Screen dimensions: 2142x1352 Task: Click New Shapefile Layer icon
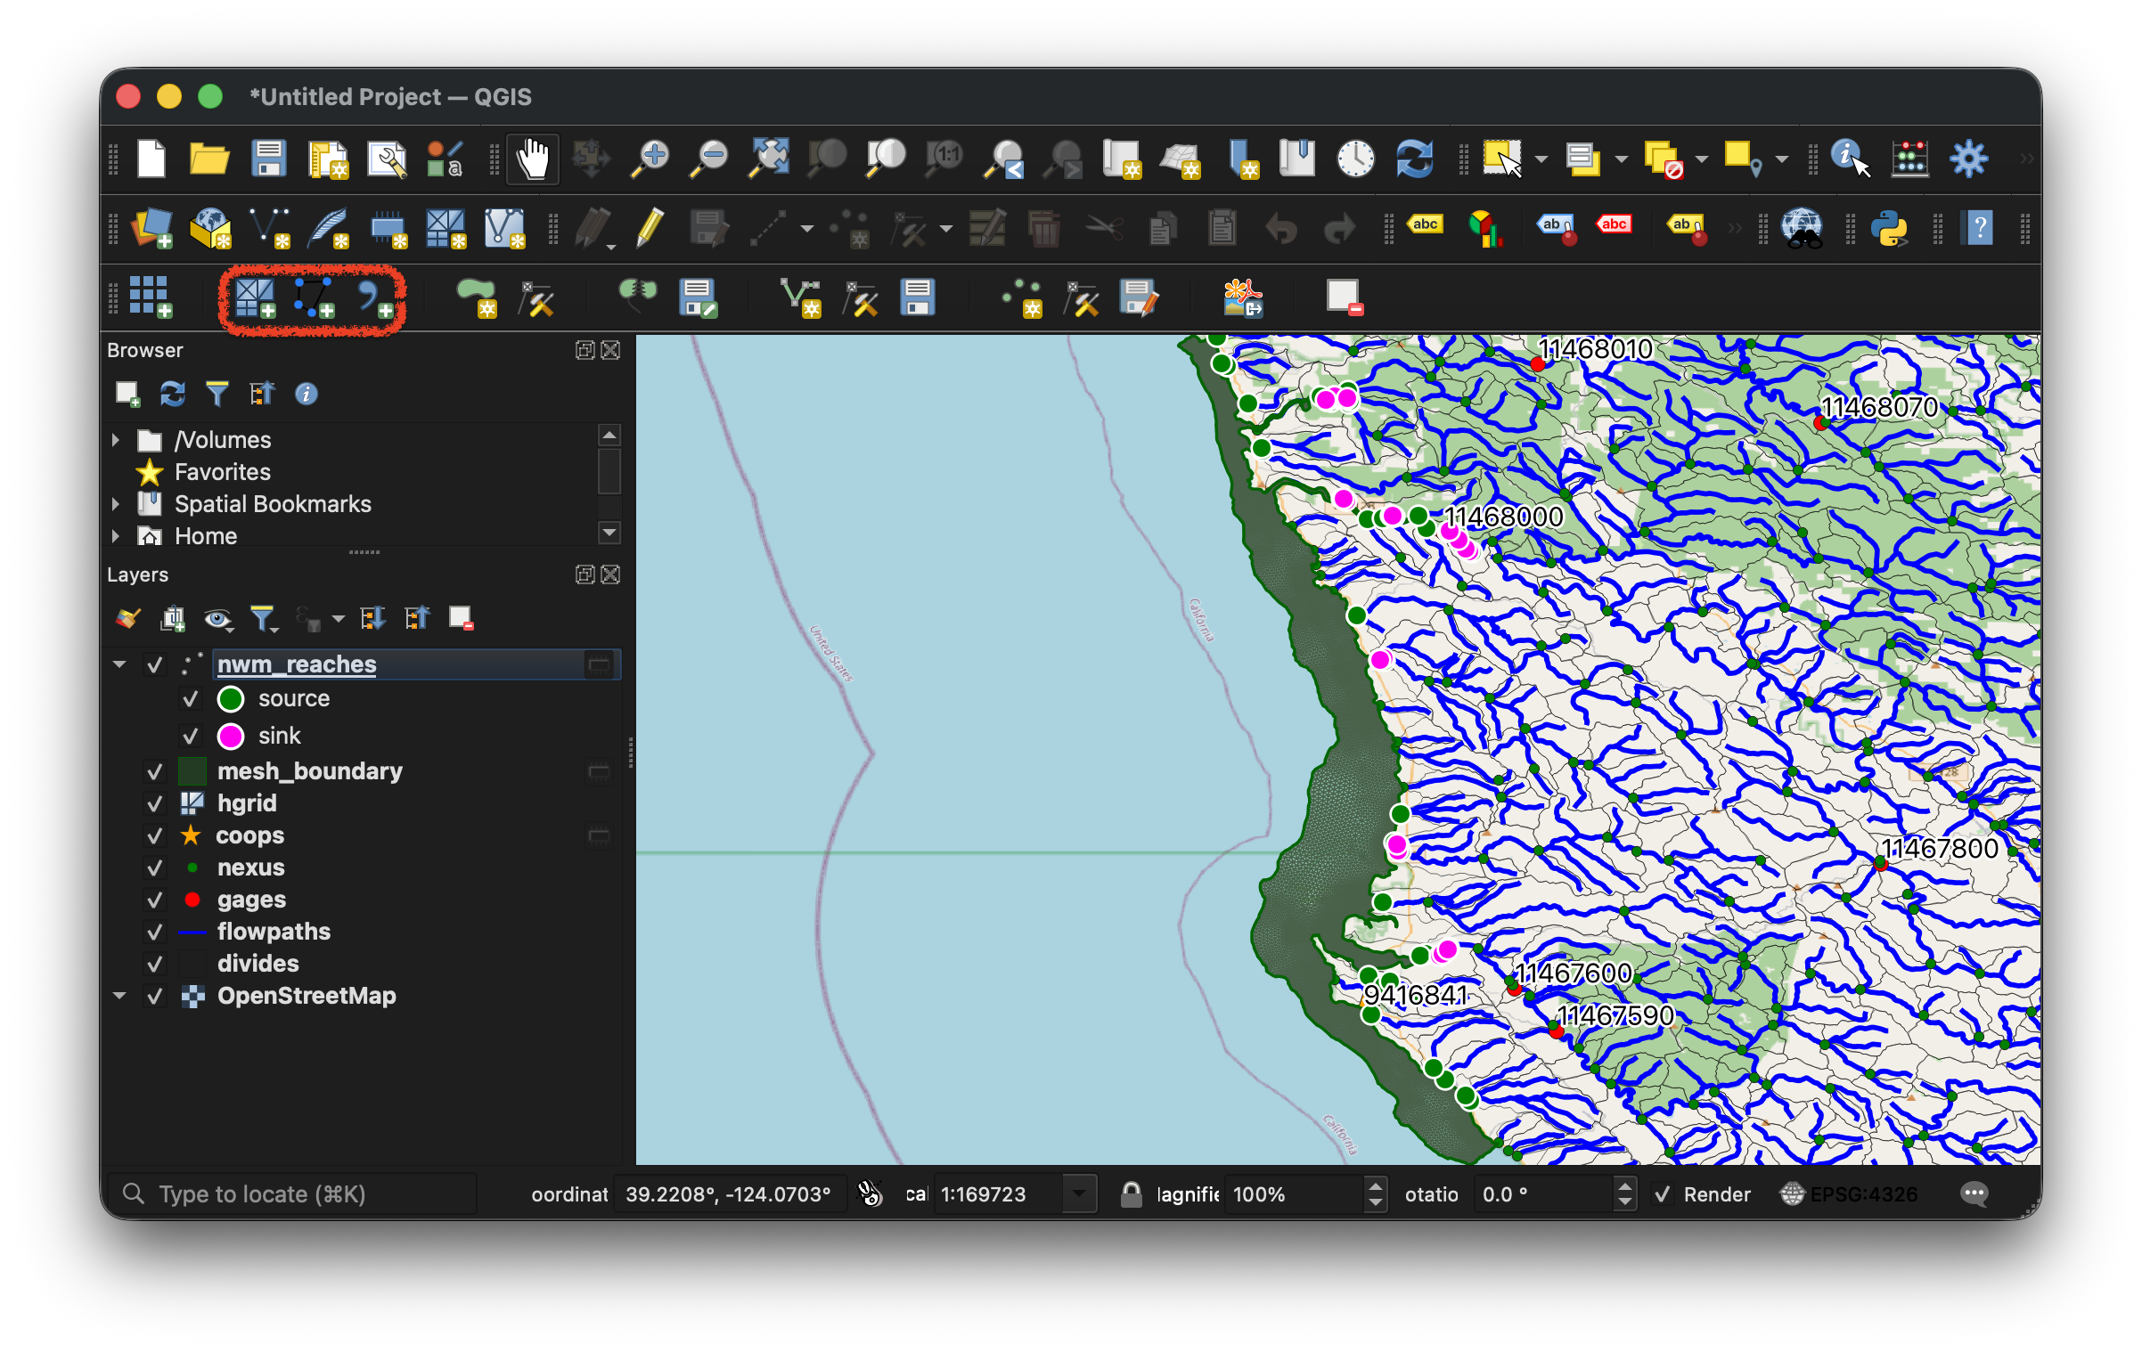point(269,229)
